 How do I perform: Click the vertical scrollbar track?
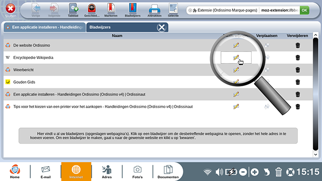316,95
